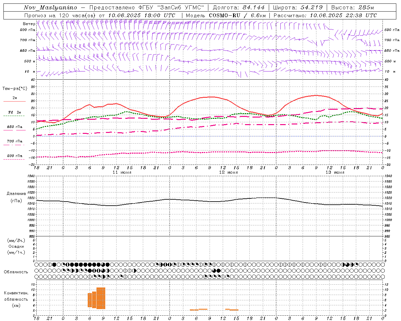Click the "-20" value on the right temperature axis
401x321 pixels.
[x=387, y=165]
